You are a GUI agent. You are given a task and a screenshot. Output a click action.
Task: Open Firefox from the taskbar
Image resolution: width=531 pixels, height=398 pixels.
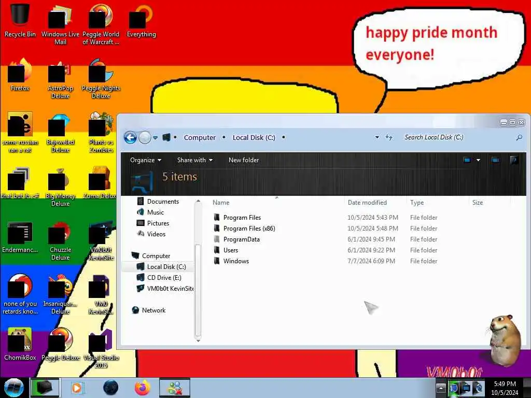[143, 388]
